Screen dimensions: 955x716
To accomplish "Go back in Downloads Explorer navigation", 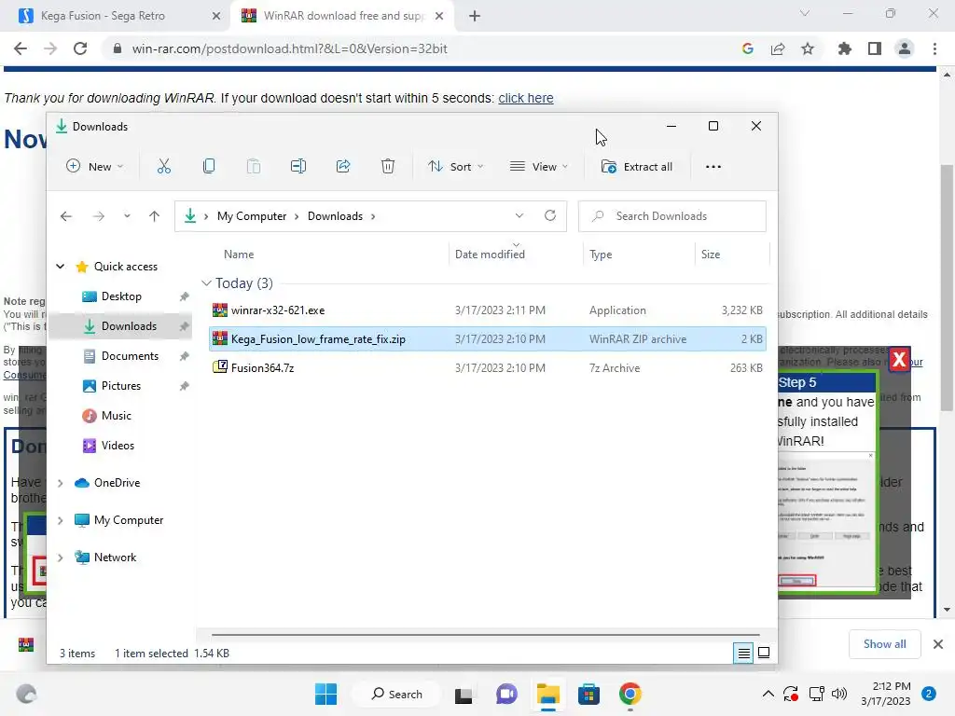I will coord(66,216).
